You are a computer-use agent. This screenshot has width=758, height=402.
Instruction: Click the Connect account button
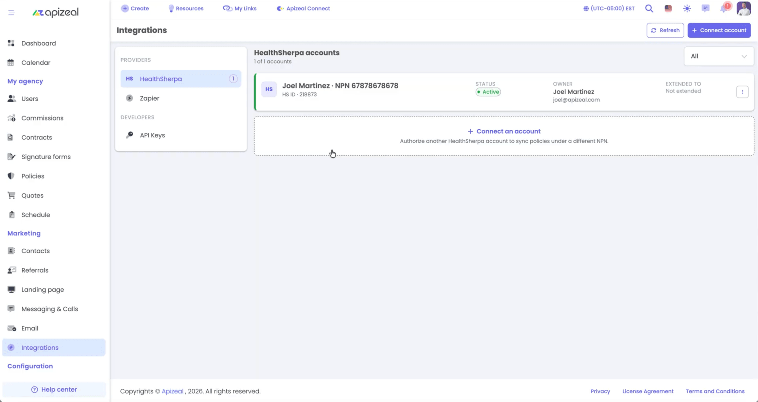(x=719, y=30)
